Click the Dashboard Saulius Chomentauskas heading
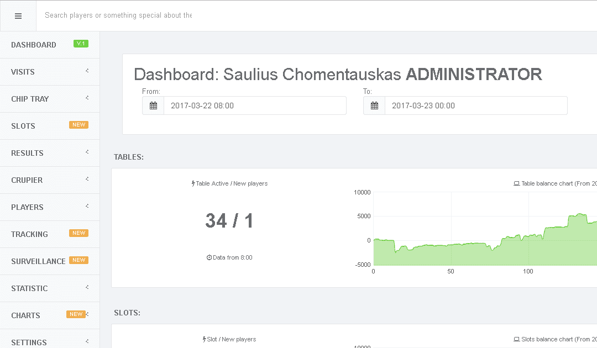Image resolution: width=597 pixels, height=348 pixels. [x=338, y=74]
